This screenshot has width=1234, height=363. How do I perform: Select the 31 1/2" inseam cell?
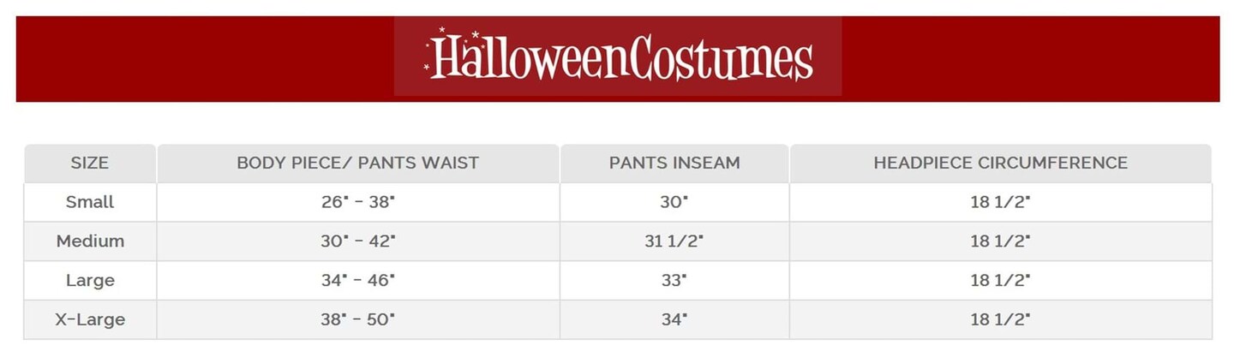(x=674, y=241)
